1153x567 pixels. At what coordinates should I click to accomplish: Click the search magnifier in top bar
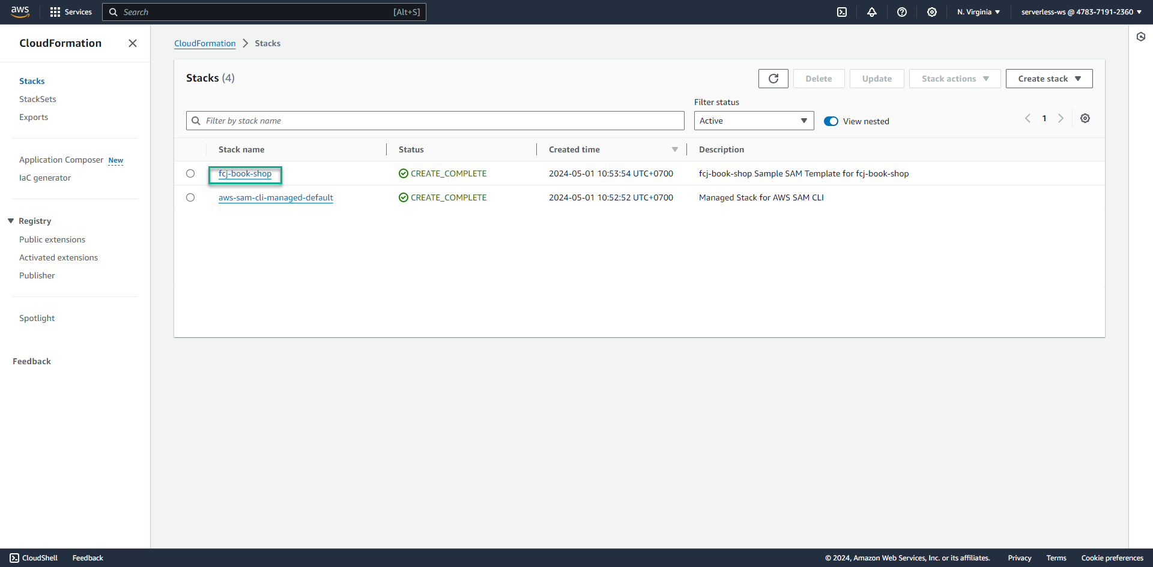click(x=113, y=12)
